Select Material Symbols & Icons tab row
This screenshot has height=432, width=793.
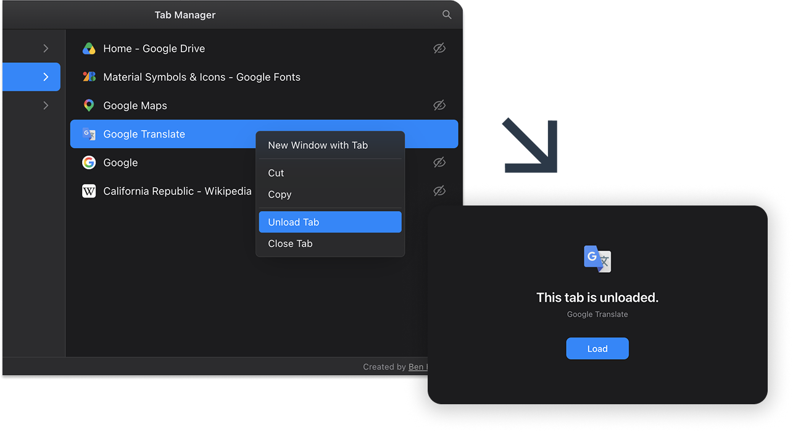(x=264, y=77)
